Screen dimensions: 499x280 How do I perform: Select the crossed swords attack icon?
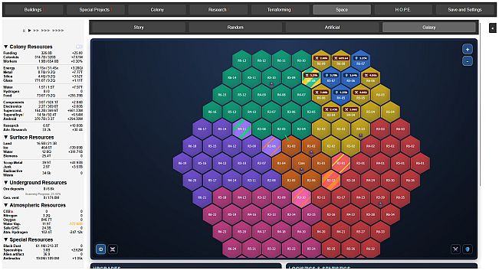click(455, 249)
